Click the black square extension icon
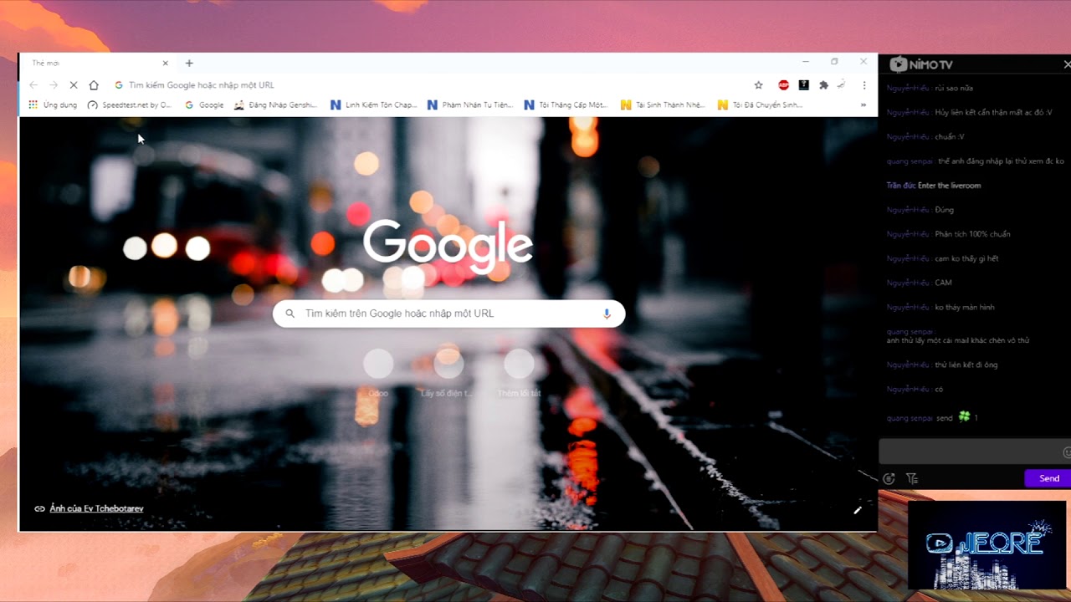1071x602 pixels. pos(804,85)
